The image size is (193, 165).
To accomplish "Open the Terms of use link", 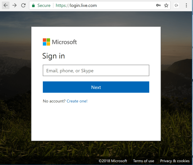I will coord(144,161).
